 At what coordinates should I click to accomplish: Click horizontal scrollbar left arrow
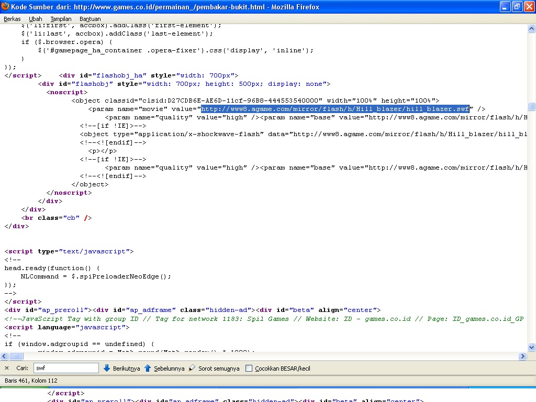coord(4,356)
